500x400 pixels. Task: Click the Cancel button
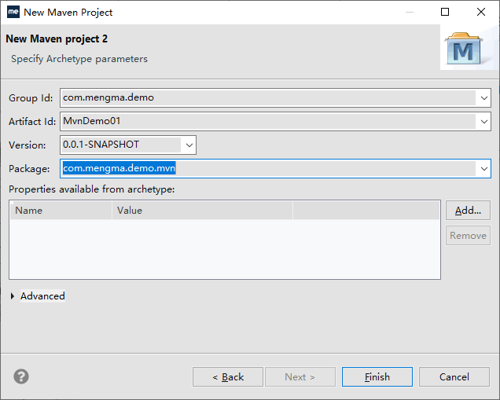(454, 376)
